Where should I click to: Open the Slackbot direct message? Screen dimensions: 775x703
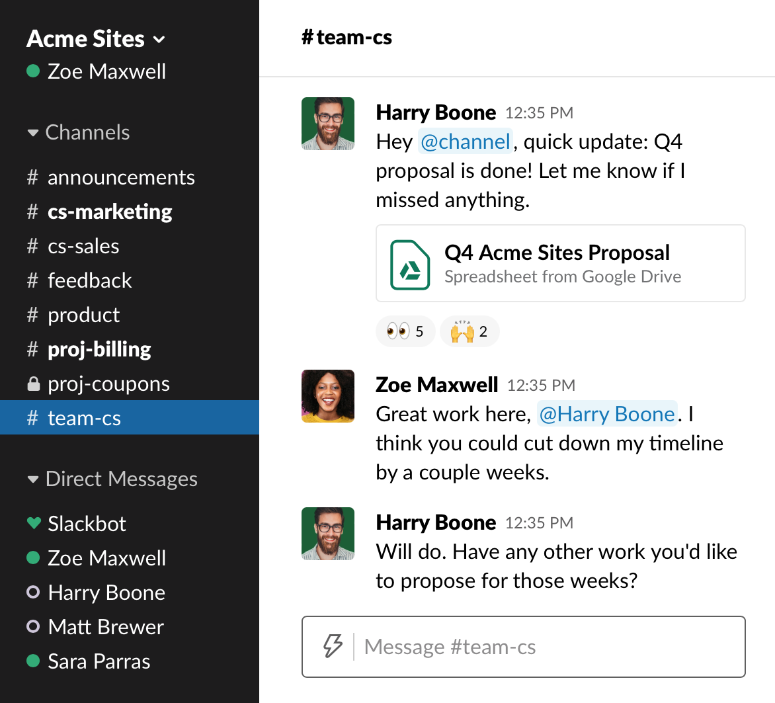[x=87, y=524]
